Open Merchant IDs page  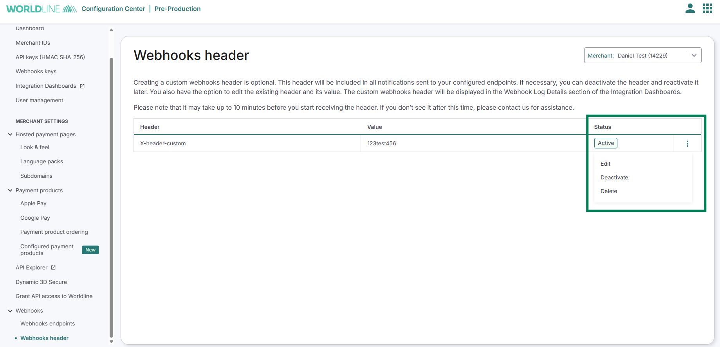33,43
